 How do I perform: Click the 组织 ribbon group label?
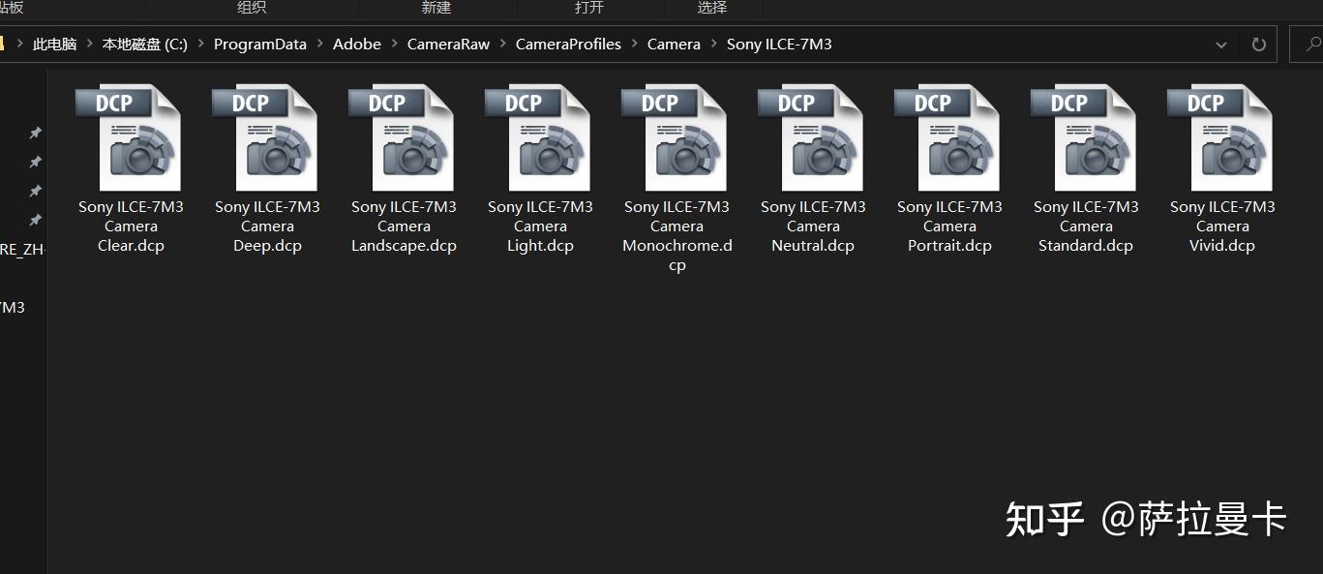(x=252, y=8)
